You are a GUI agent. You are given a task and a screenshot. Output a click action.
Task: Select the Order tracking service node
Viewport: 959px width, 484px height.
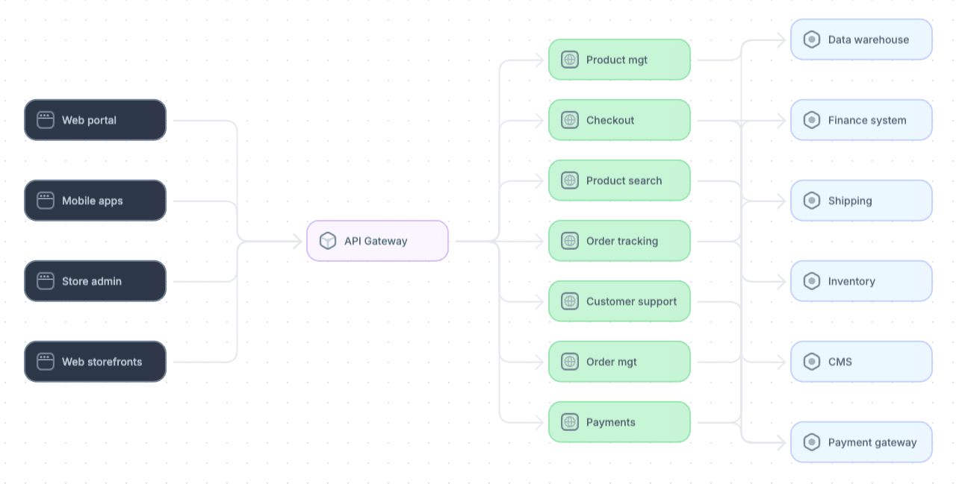tap(619, 241)
